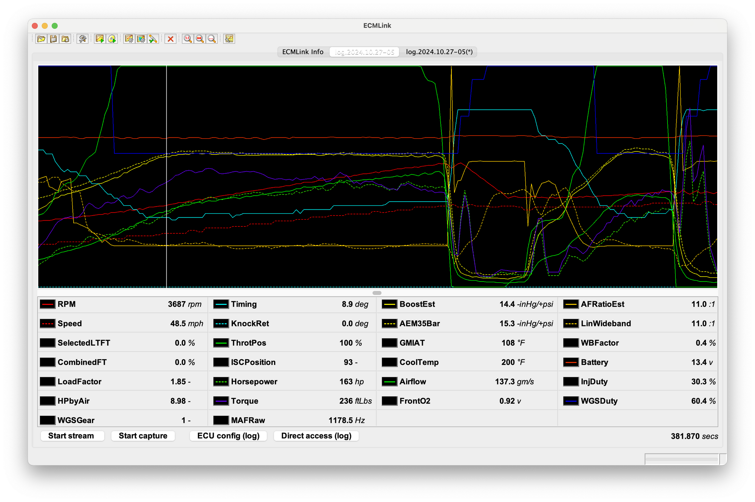Select the GMIAT label

tap(412, 343)
